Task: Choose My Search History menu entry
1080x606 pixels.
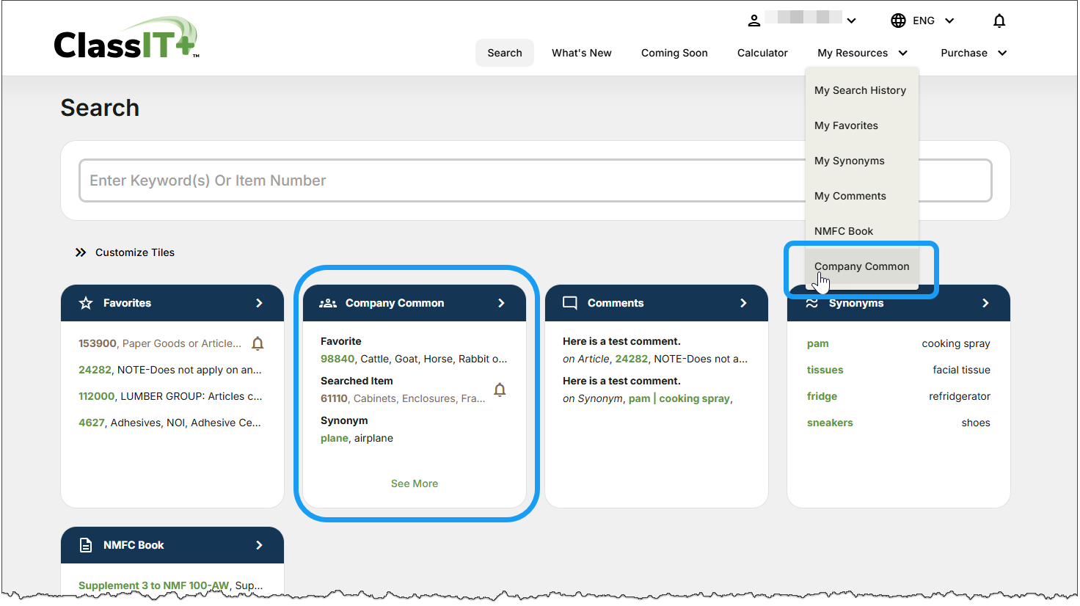Action: coord(860,90)
